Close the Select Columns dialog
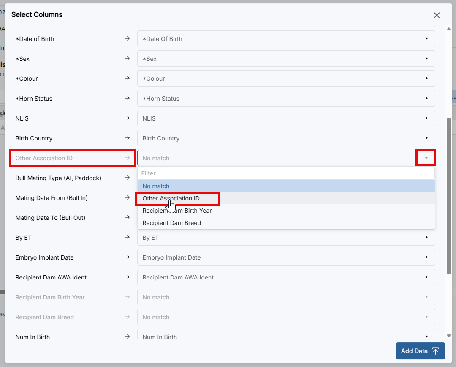Viewport: 456px width, 367px height. [437, 15]
